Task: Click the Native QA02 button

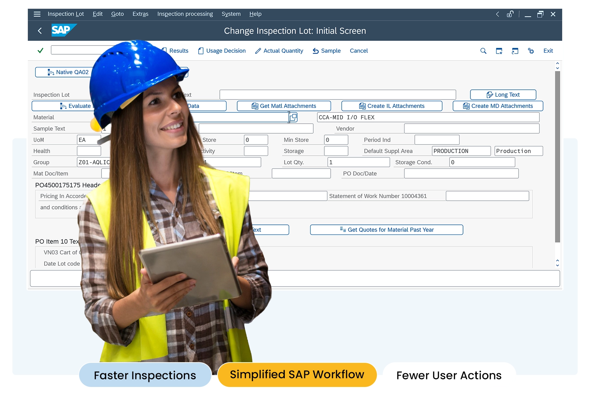Action: (x=63, y=72)
